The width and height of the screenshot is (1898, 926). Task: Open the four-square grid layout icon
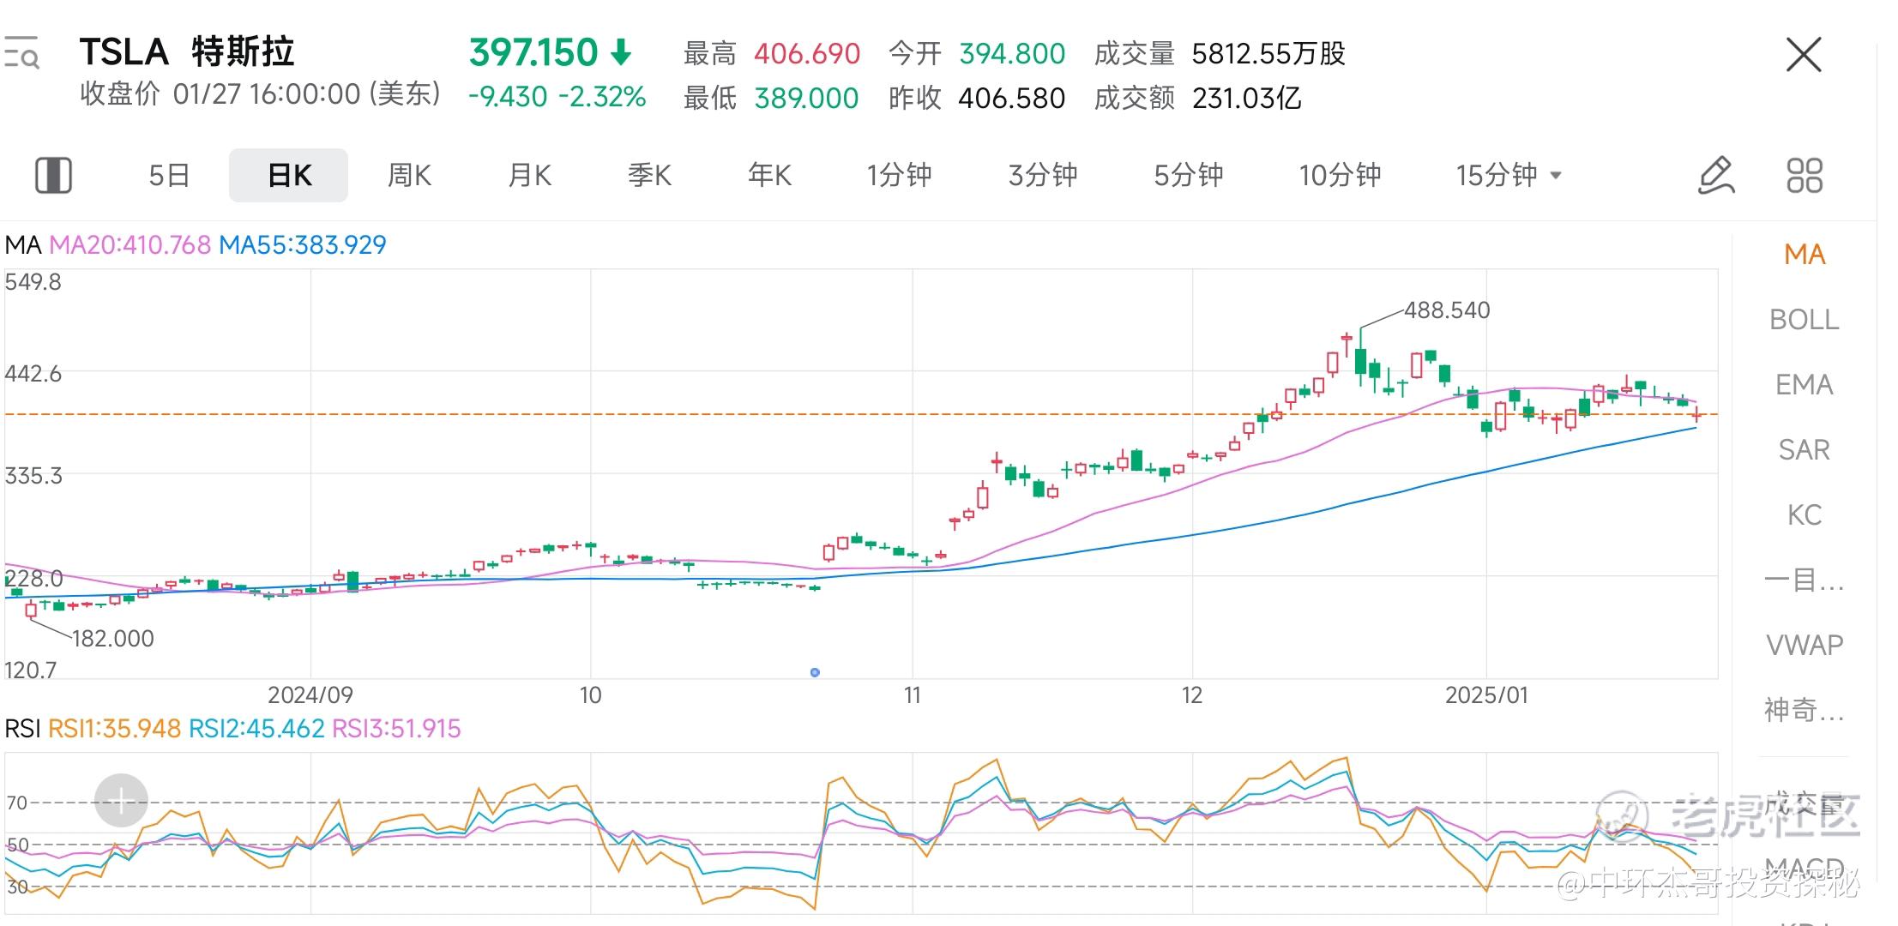(x=1804, y=176)
